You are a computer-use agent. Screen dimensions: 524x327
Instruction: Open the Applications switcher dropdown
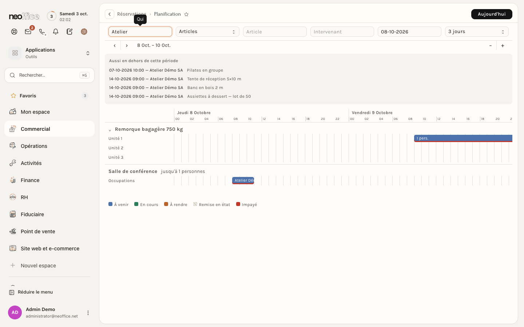[49, 53]
